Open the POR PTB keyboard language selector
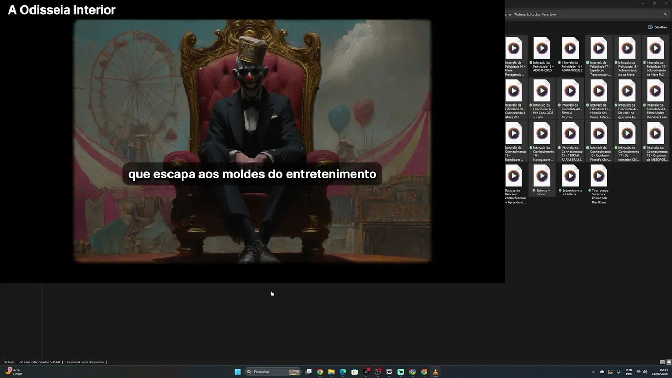Image resolution: width=672 pixels, height=378 pixels. 628,372
